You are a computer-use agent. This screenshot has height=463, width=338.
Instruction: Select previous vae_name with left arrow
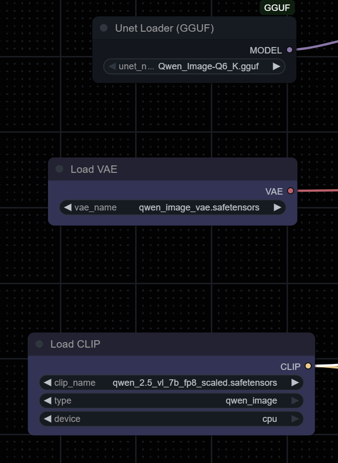pyautogui.click(x=68, y=207)
